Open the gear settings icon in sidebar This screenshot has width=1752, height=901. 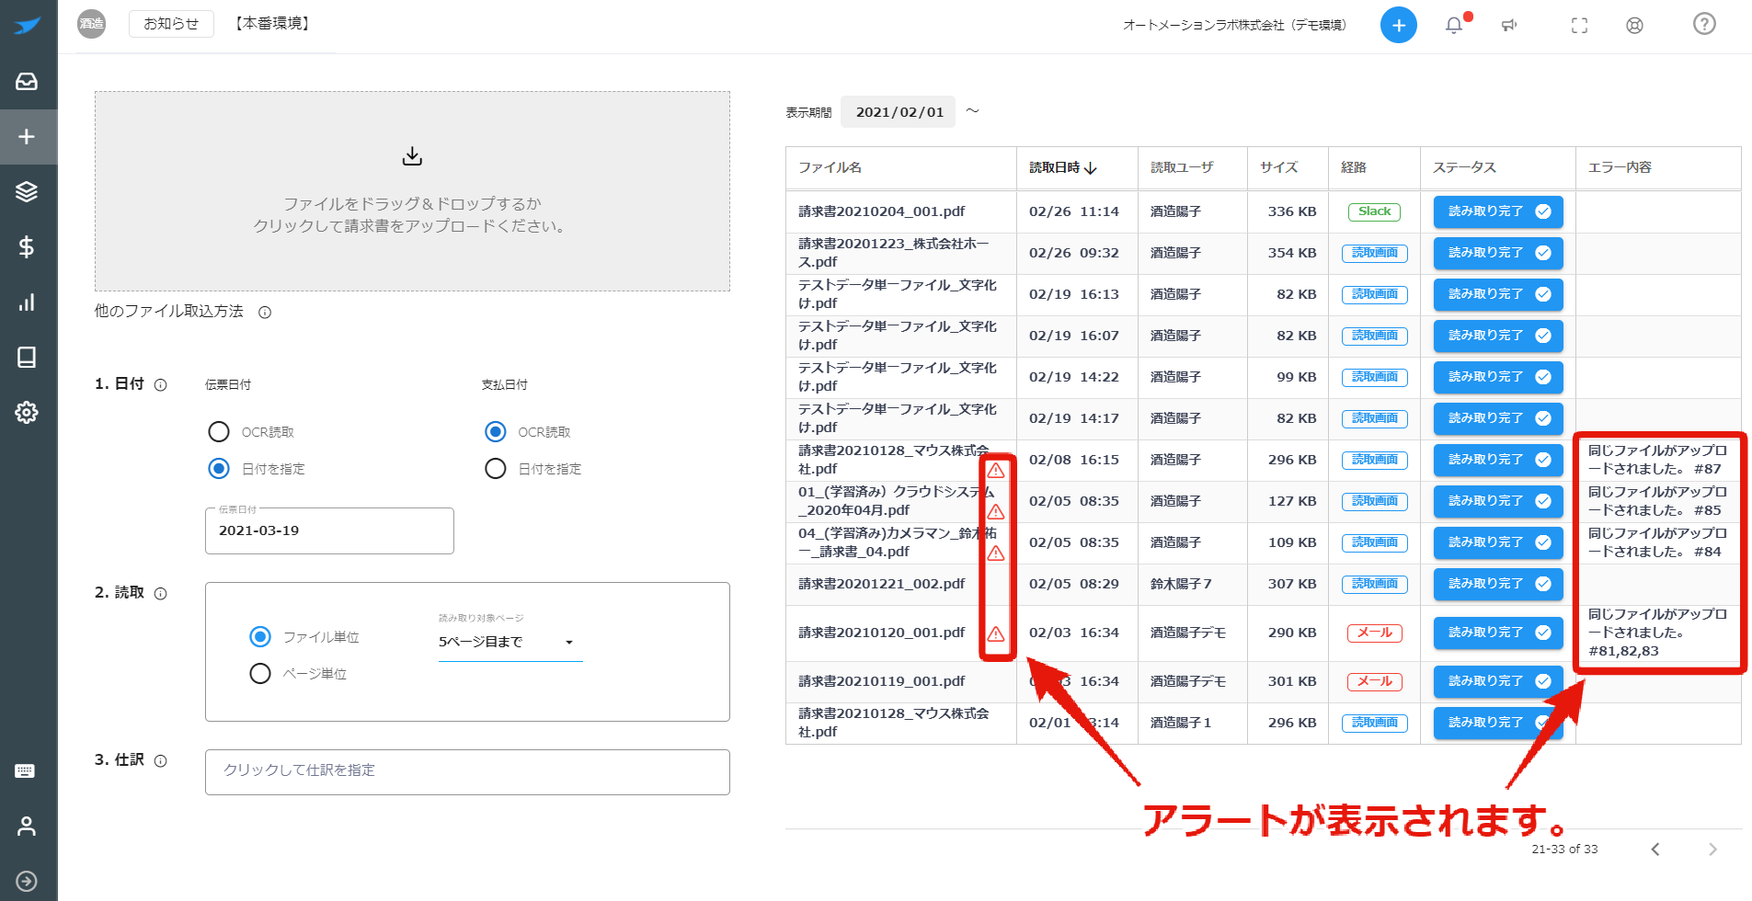27,413
